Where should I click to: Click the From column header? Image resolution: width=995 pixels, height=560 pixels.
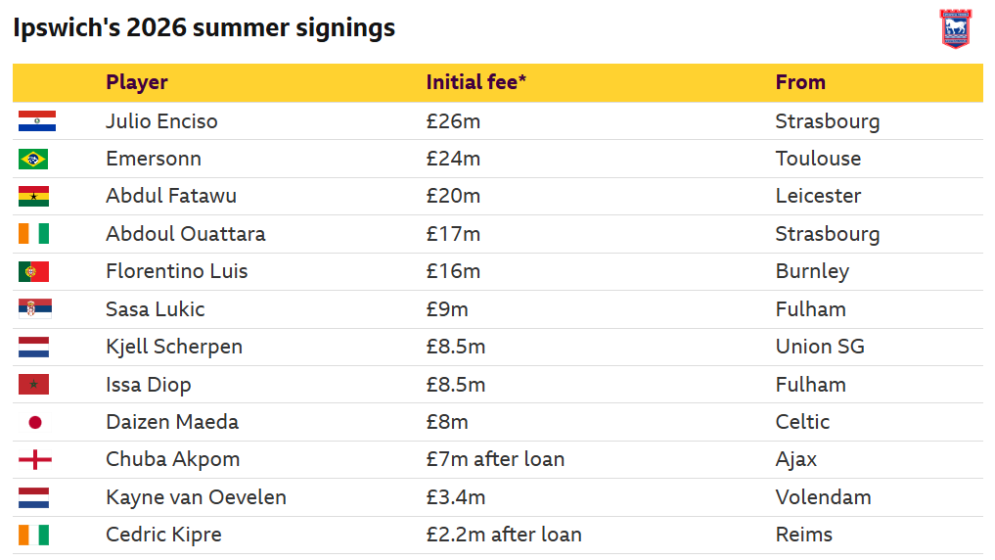800,82
